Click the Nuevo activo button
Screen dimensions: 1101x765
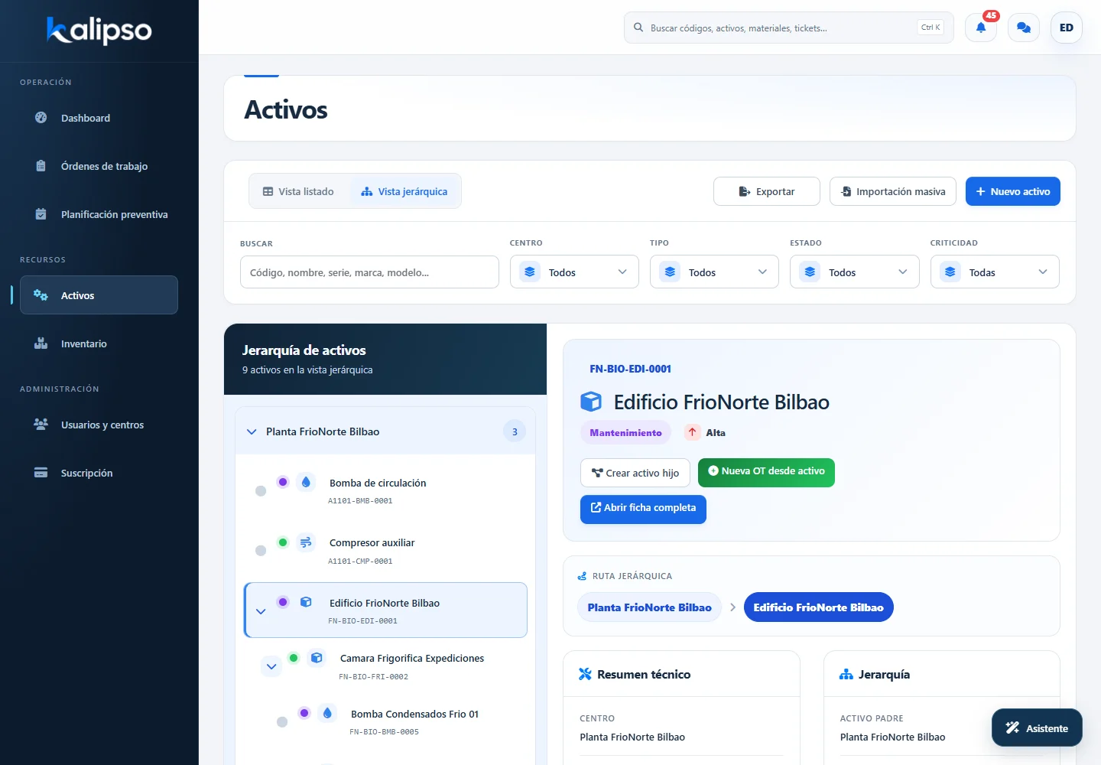click(x=1013, y=191)
